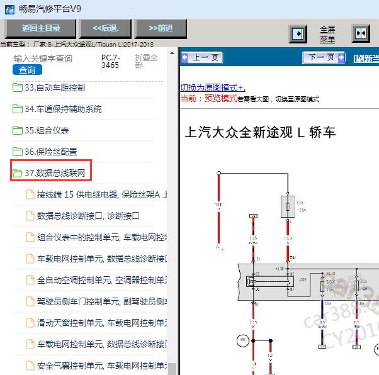This screenshot has width=379, height=375.
Task: Open the 全屏菜单 link
Action: (x=327, y=35)
